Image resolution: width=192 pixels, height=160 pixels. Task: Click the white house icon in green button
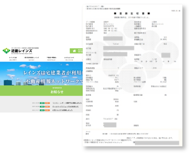click(x=74, y=51)
